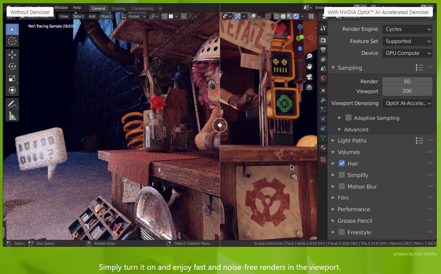Select the Transform tool
This screenshot has width=441, height=274.
click(x=12, y=90)
